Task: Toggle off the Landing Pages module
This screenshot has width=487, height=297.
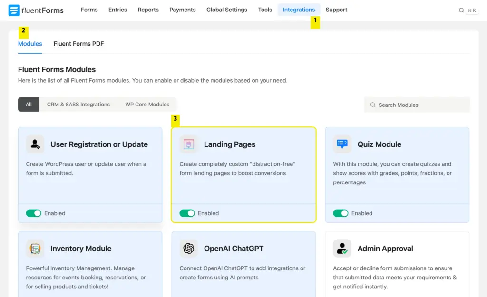Action: click(x=187, y=213)
